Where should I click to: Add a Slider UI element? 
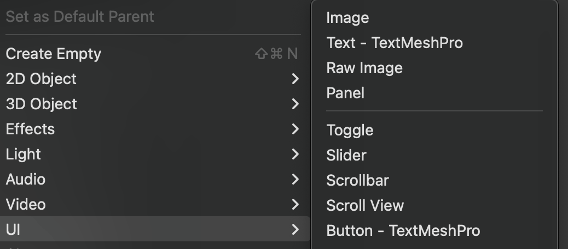coord(346,156)
